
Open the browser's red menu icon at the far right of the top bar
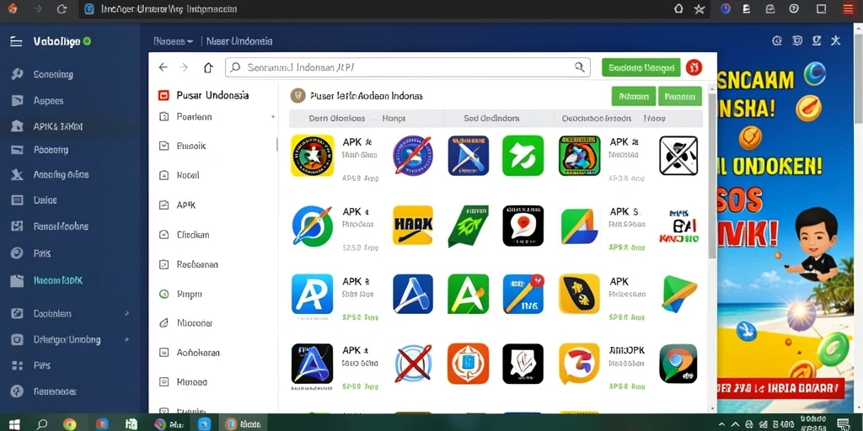pyautogui.click(x=848, y=8)
